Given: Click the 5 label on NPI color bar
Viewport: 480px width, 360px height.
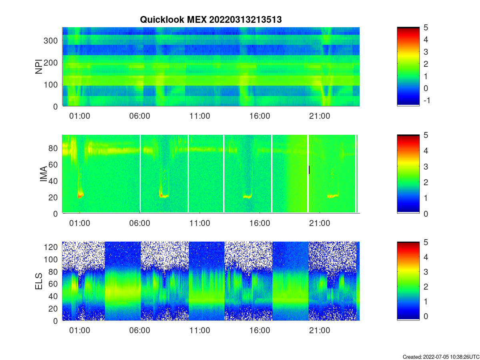Looking at the screenshot, I should click(x=426, y=28).
